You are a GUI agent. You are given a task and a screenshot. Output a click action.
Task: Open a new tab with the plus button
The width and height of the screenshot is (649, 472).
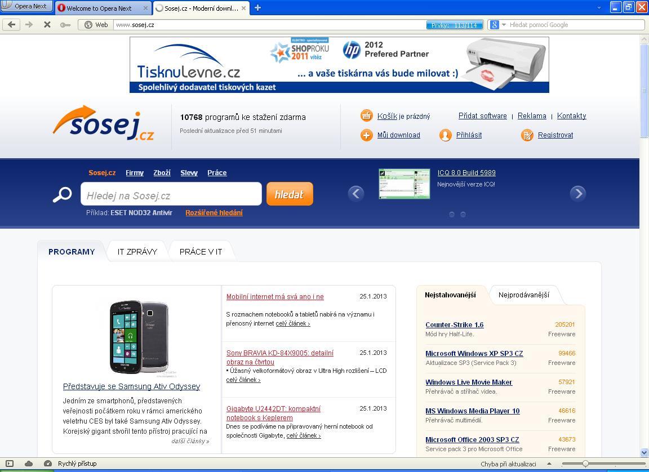(x=257, y=7)
